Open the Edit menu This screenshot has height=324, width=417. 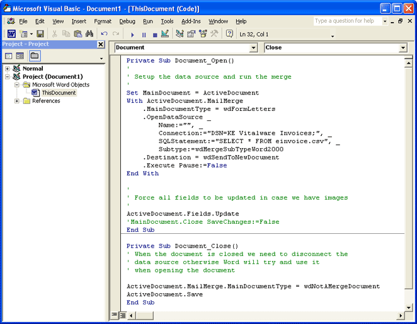tap(40, 21)
